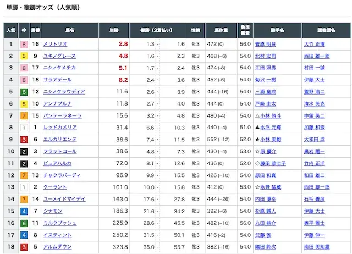Open trainer link 加藤 和宏
The width and height of the screenshot is (352, 254).
(314, 128)
